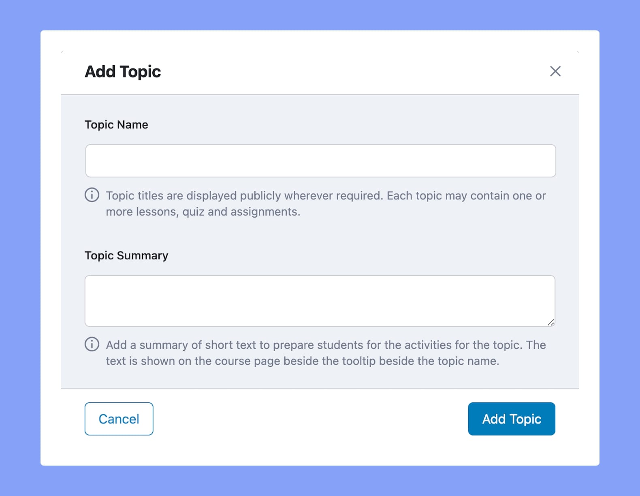Viewport: 640px width, 496px height.
Task: Focus the Topic Name input field
Action: point(320,161)
